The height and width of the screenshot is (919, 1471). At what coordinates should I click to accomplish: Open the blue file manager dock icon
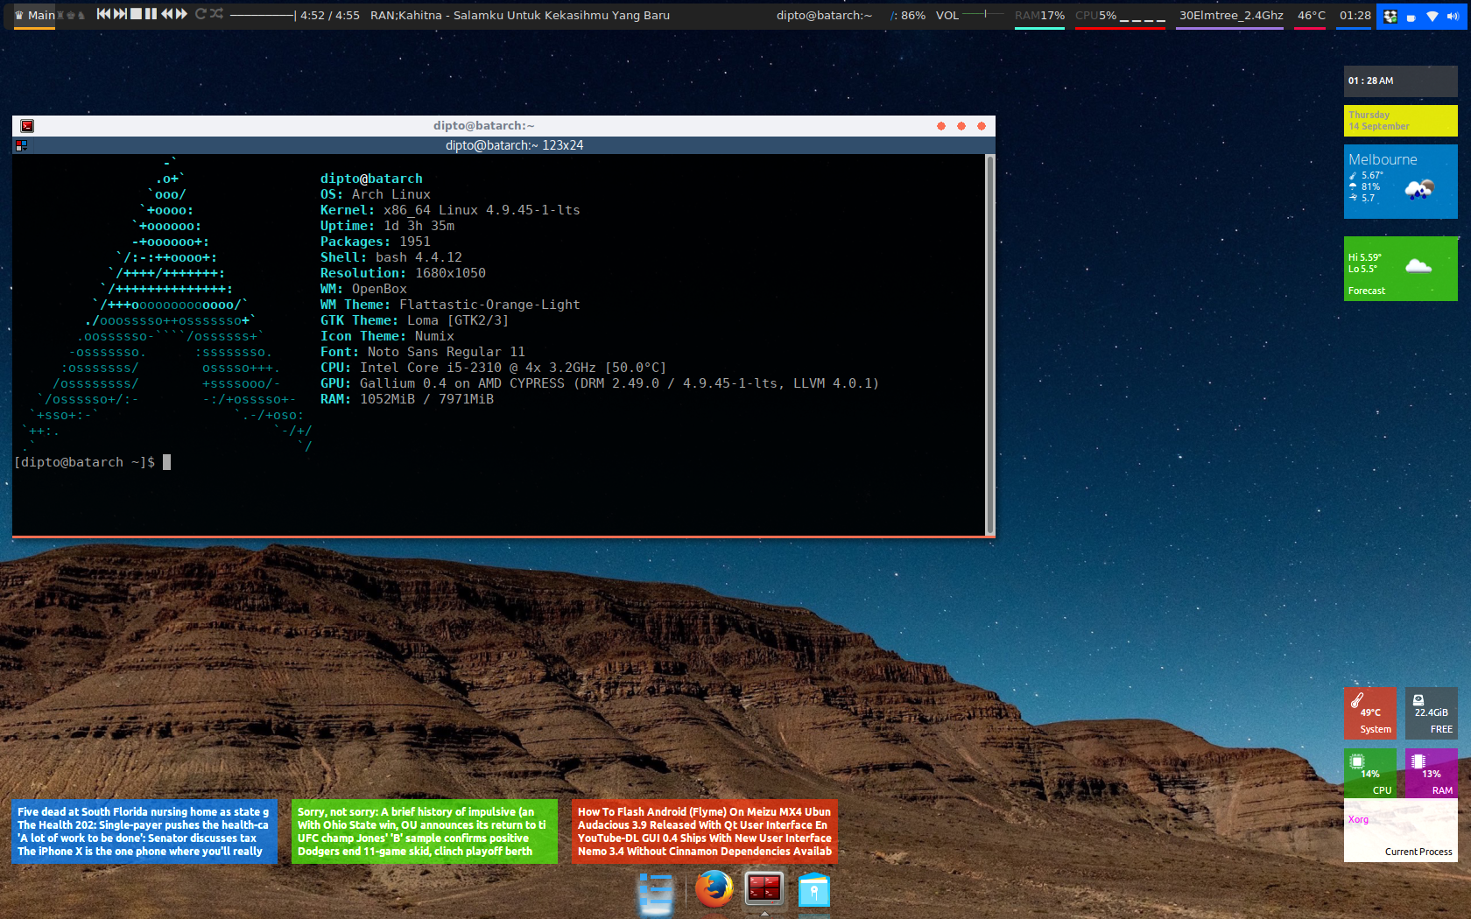click(813, 891)
